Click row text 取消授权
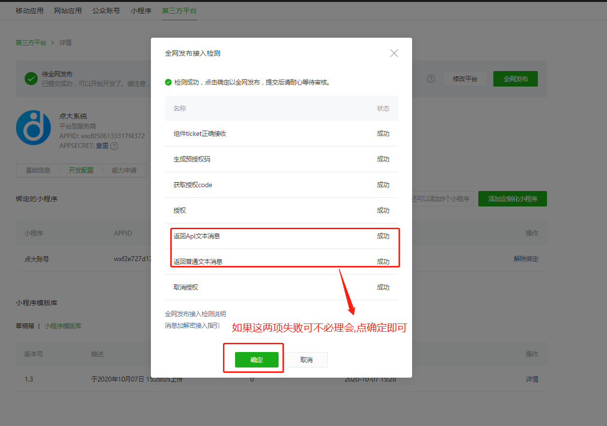Viewport: 607px width, 426px height. coord(186,287)
